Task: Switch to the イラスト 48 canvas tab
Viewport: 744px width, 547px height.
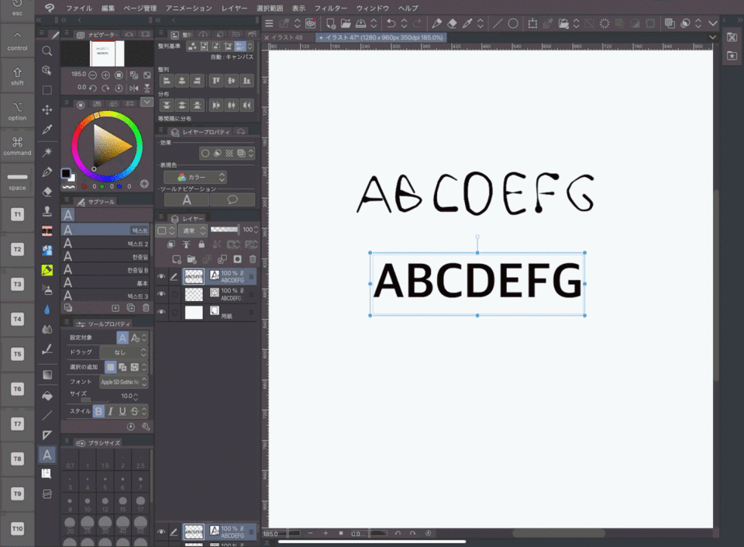Action: coord(287,37)
